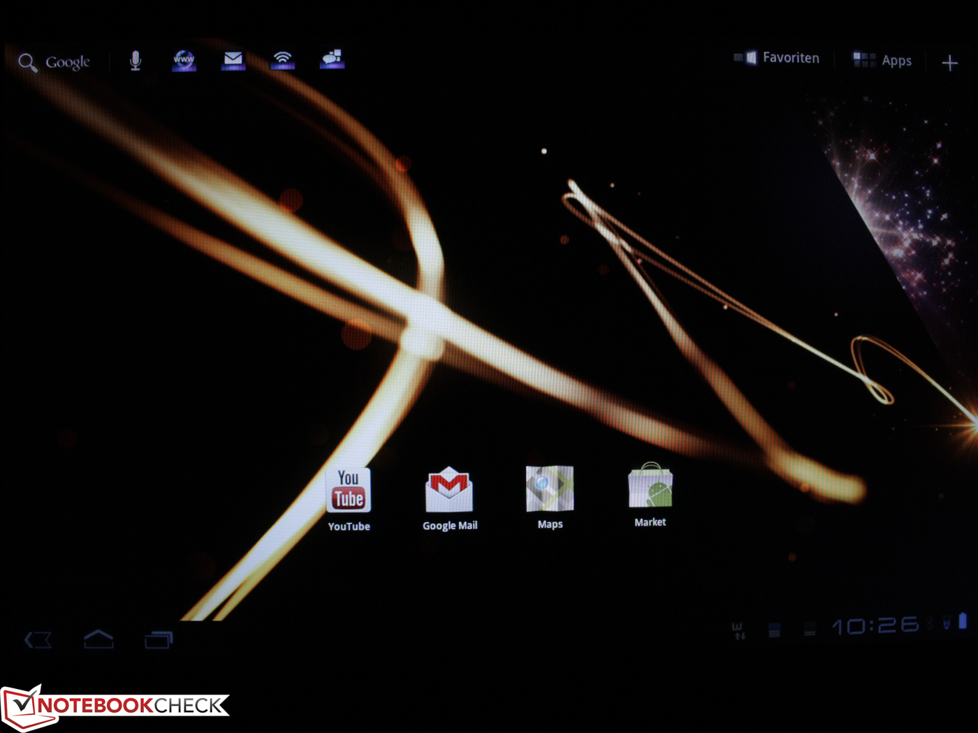
Task: Launch the www browser globe icon
Action: point(184,60)
